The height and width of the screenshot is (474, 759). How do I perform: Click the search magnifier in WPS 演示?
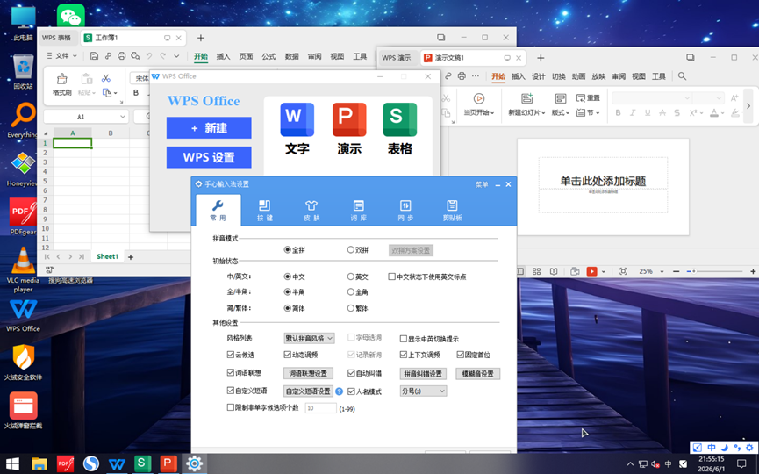pos(682,76)
